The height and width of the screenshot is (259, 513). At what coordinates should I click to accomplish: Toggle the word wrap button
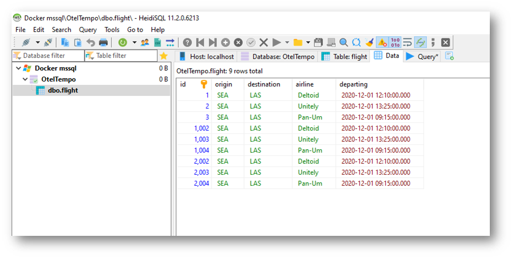pyautogui.click(x=408, y=42)
